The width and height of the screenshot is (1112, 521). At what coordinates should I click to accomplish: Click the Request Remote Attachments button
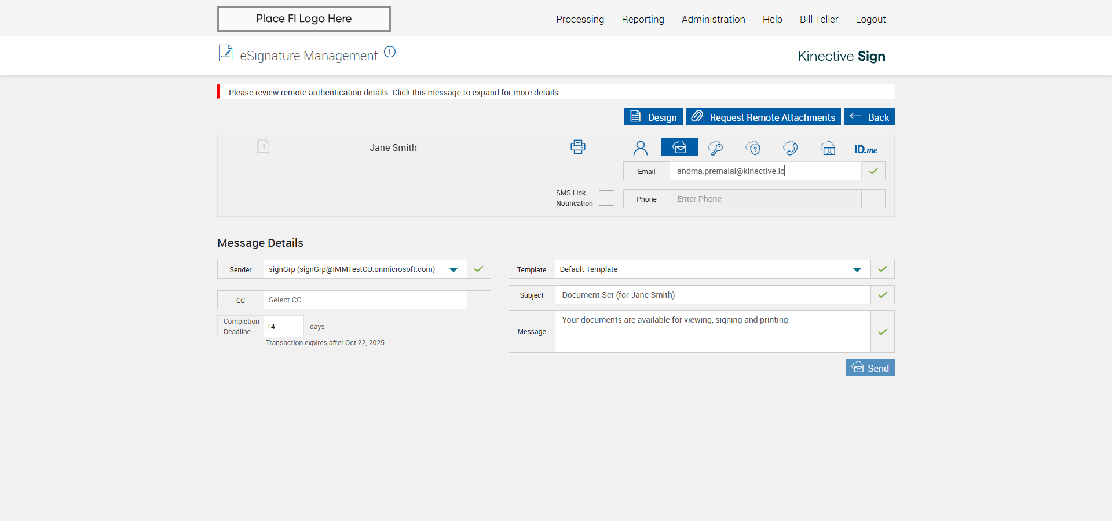[x=763, y=117]
